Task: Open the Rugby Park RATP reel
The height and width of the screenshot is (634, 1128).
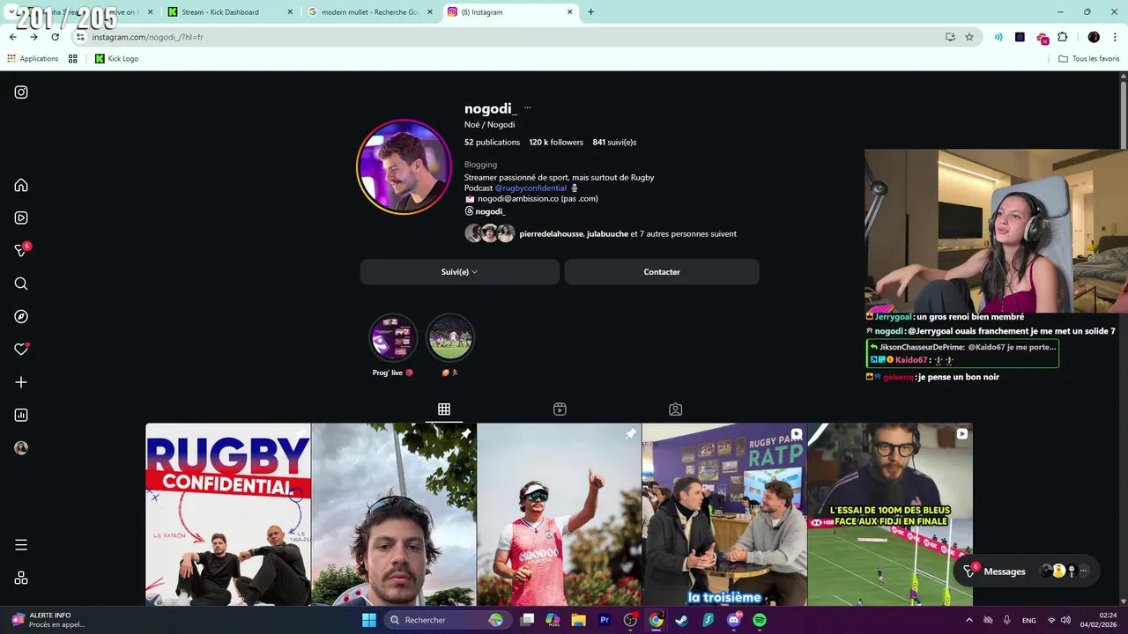Action: (724, 514)
